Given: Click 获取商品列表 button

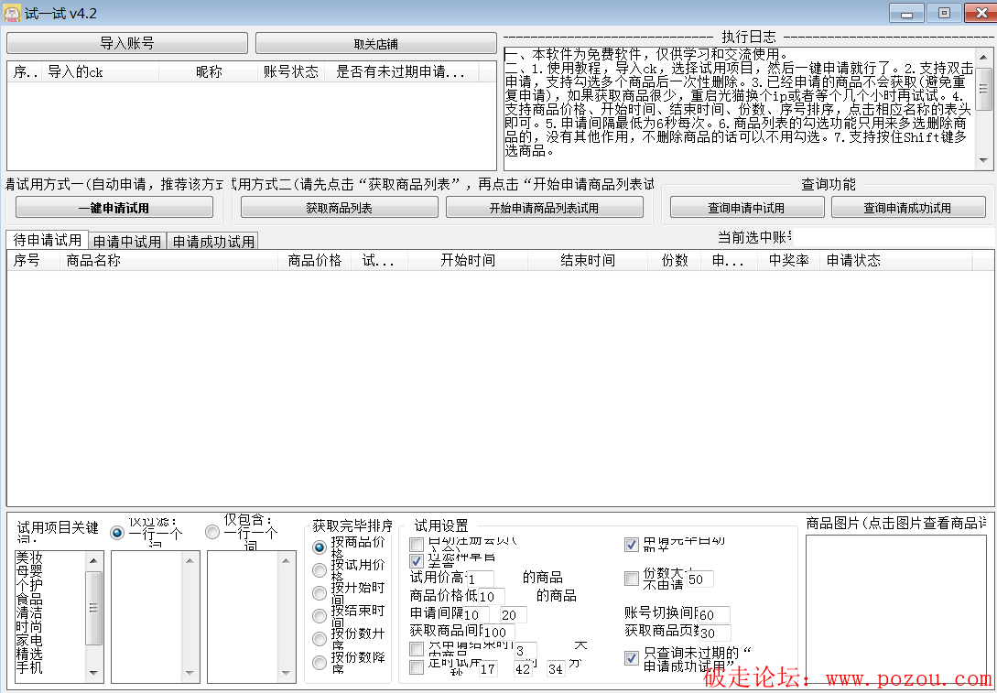Looking at the screenshot, I should (339, 208).
